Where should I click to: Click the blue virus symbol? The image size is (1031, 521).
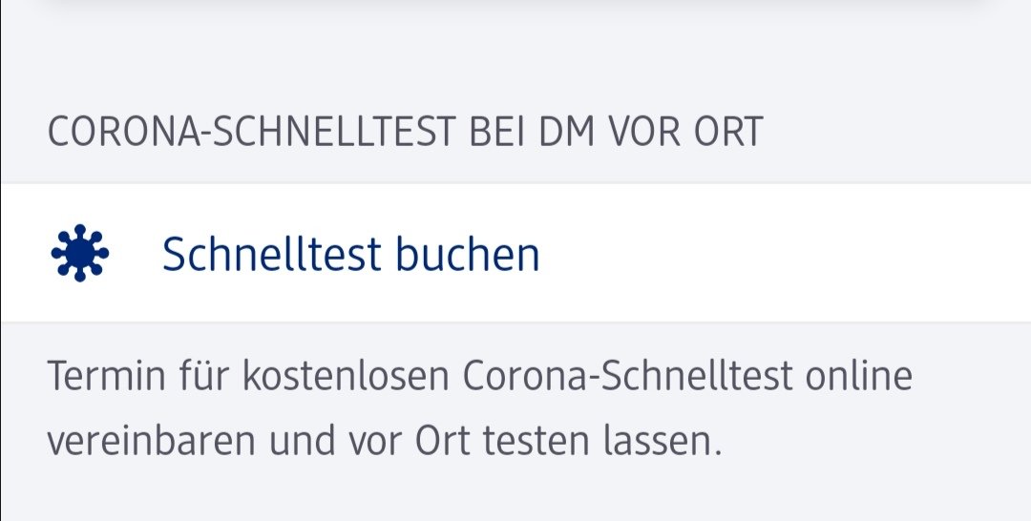coord(79,253)
